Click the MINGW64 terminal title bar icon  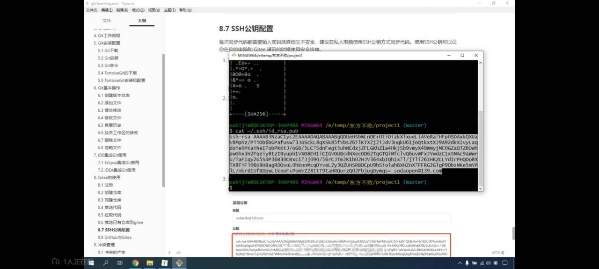234,55
